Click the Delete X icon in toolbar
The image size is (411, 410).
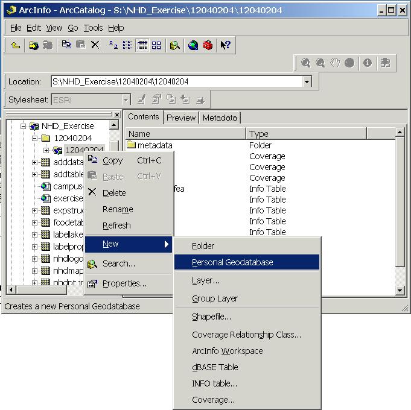95,45
